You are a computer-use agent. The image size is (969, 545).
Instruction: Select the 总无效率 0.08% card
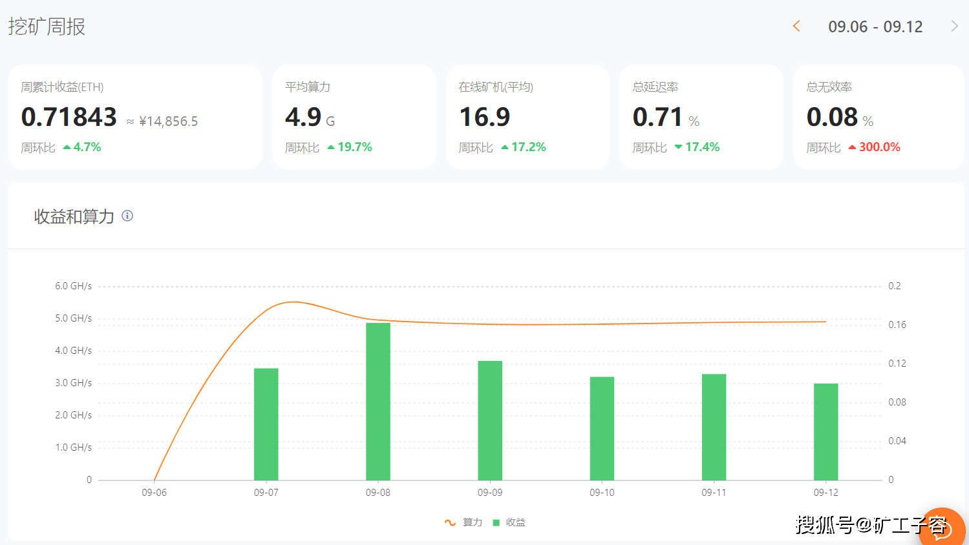click(878, 117)
